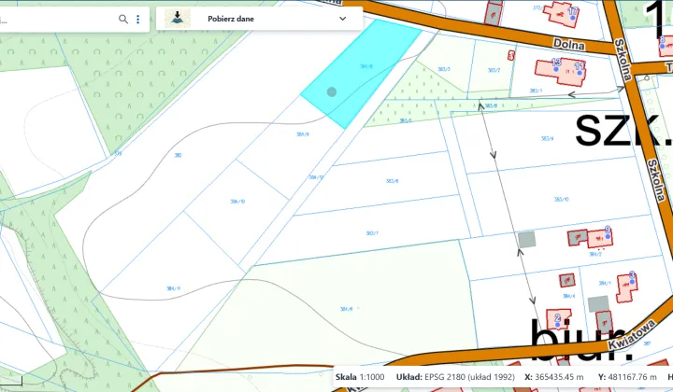
Task: Click parcel label 384/12
Action: tap(316, 177)
